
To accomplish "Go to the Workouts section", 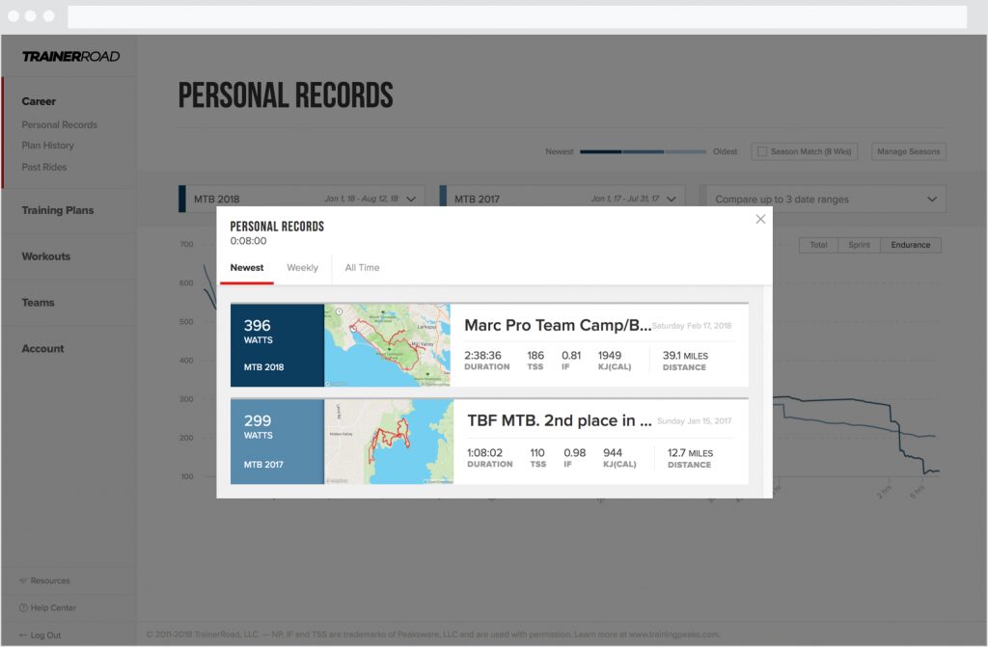I will 47,256.
